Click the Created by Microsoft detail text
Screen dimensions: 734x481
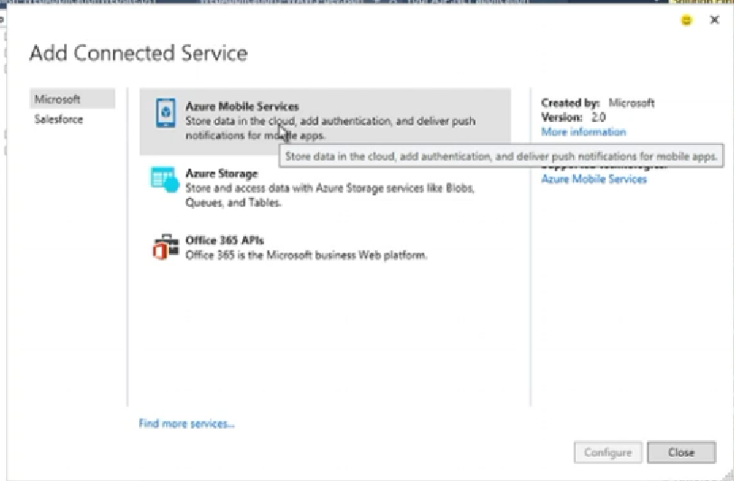(x=597, y=103)
